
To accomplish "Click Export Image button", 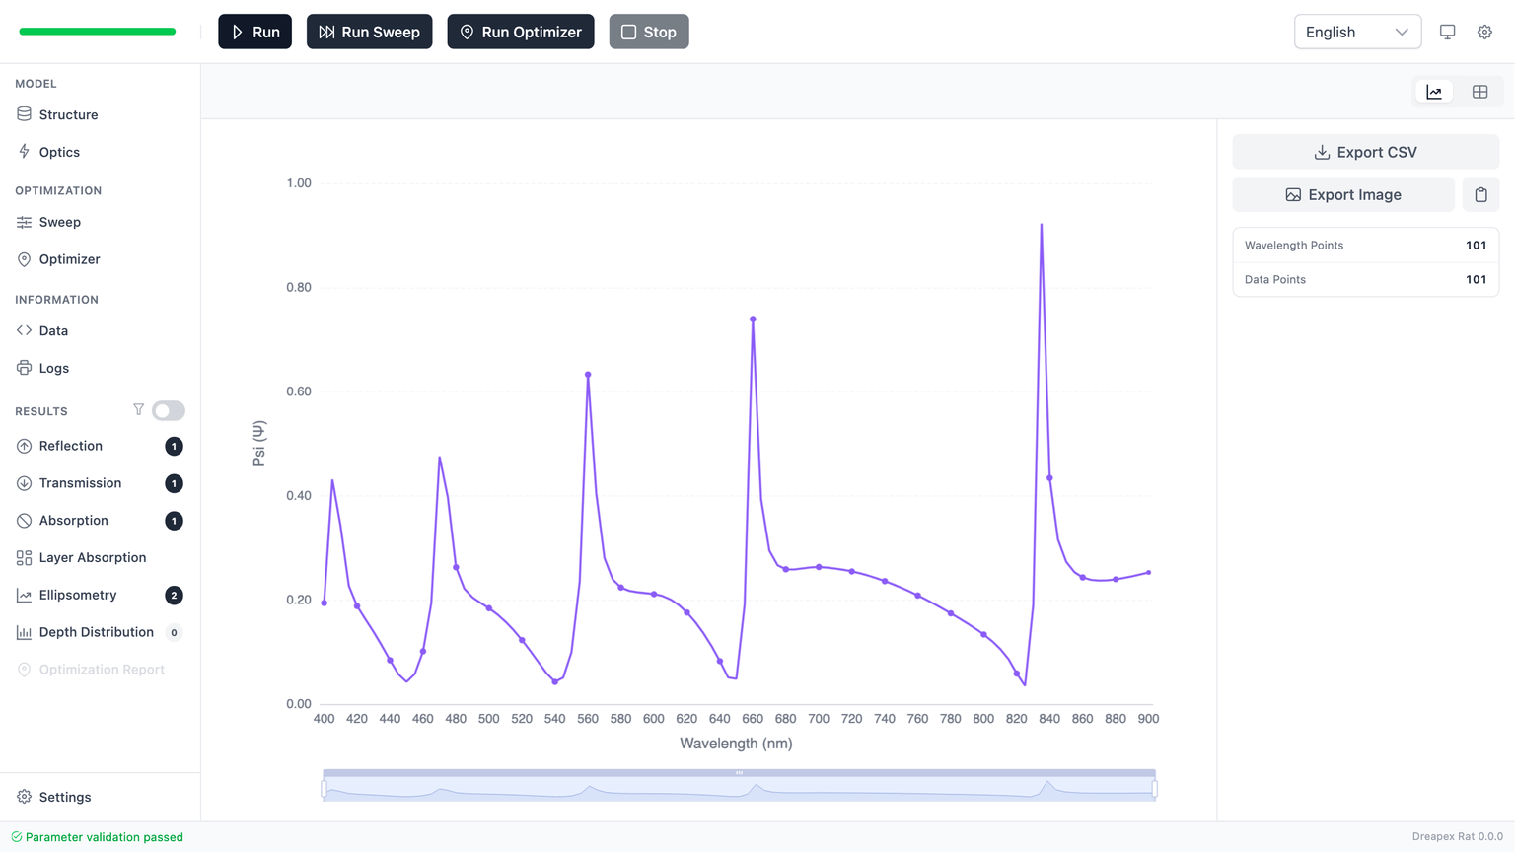I will click(1342, 195).
